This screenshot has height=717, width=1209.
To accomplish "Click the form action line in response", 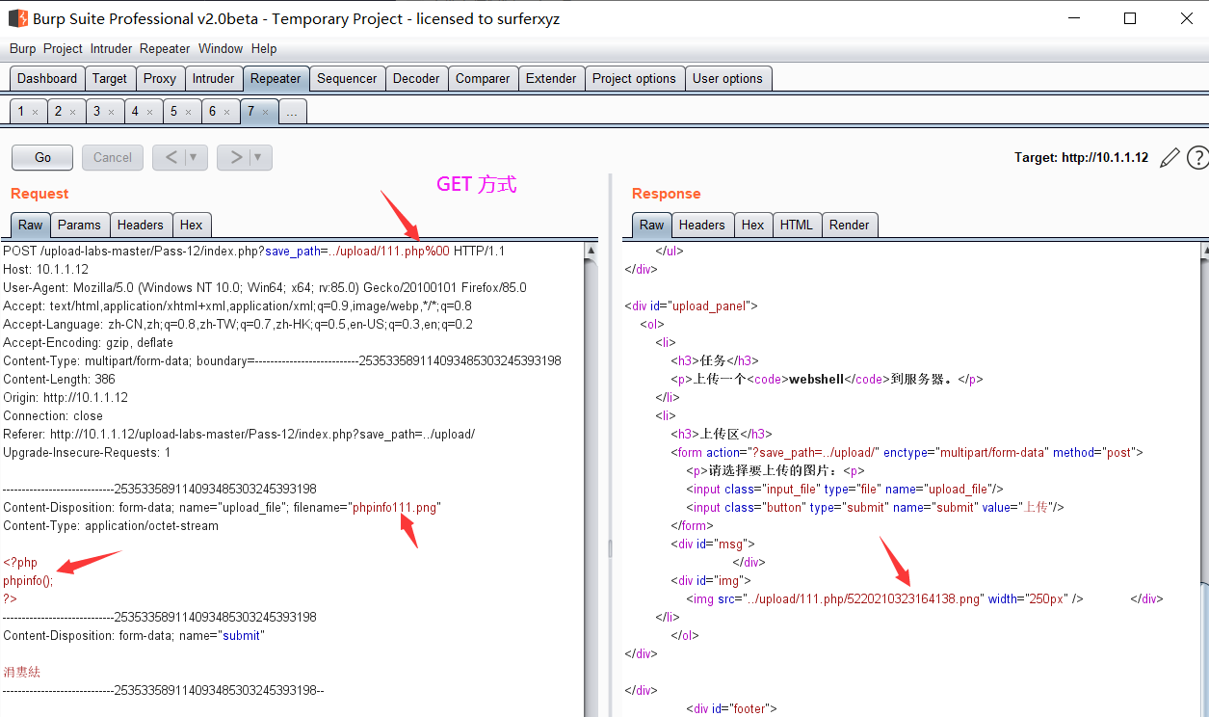I will click(x=907, y=452).
